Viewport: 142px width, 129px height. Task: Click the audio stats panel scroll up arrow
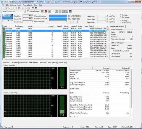131,68
